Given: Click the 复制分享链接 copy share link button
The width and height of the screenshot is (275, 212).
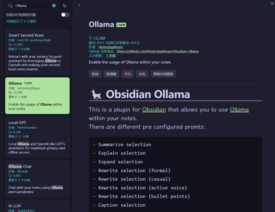Looking at the screenshot, I should (x=163, y=74).
